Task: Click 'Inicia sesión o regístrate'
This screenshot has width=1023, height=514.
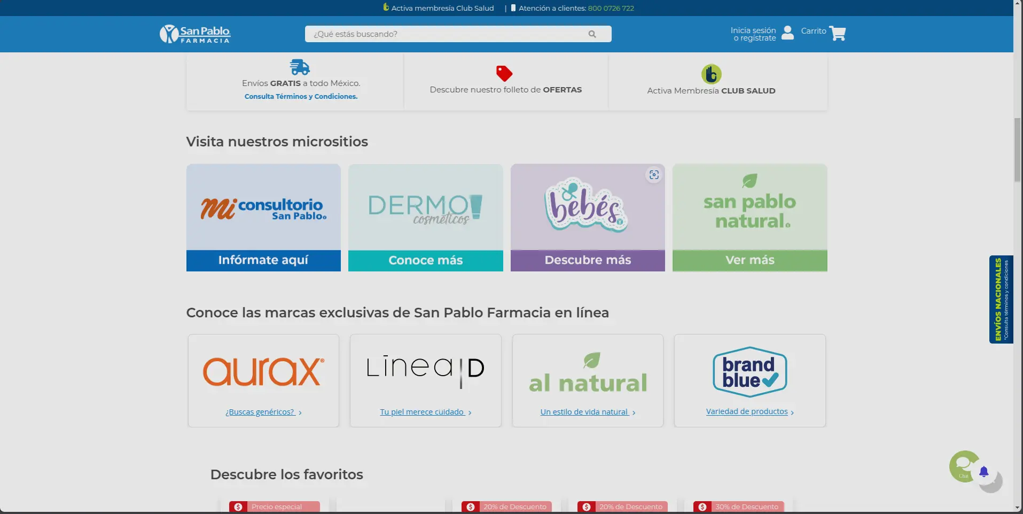Action: (x=753, y=34)
